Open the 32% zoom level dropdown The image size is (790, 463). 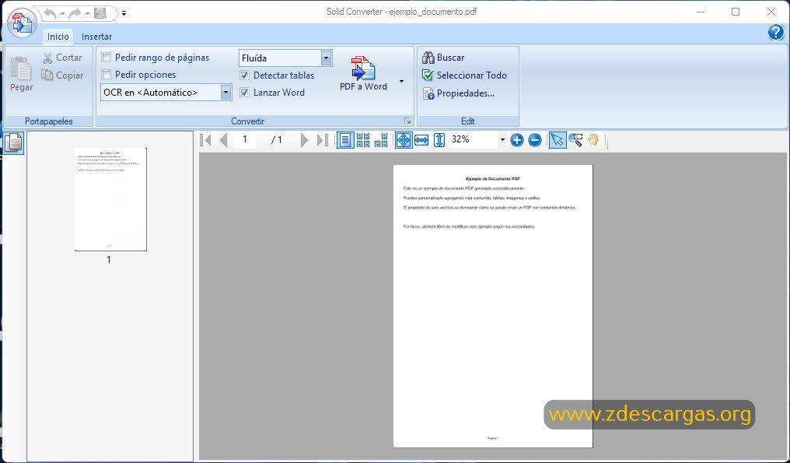click(x=502, y=140)
